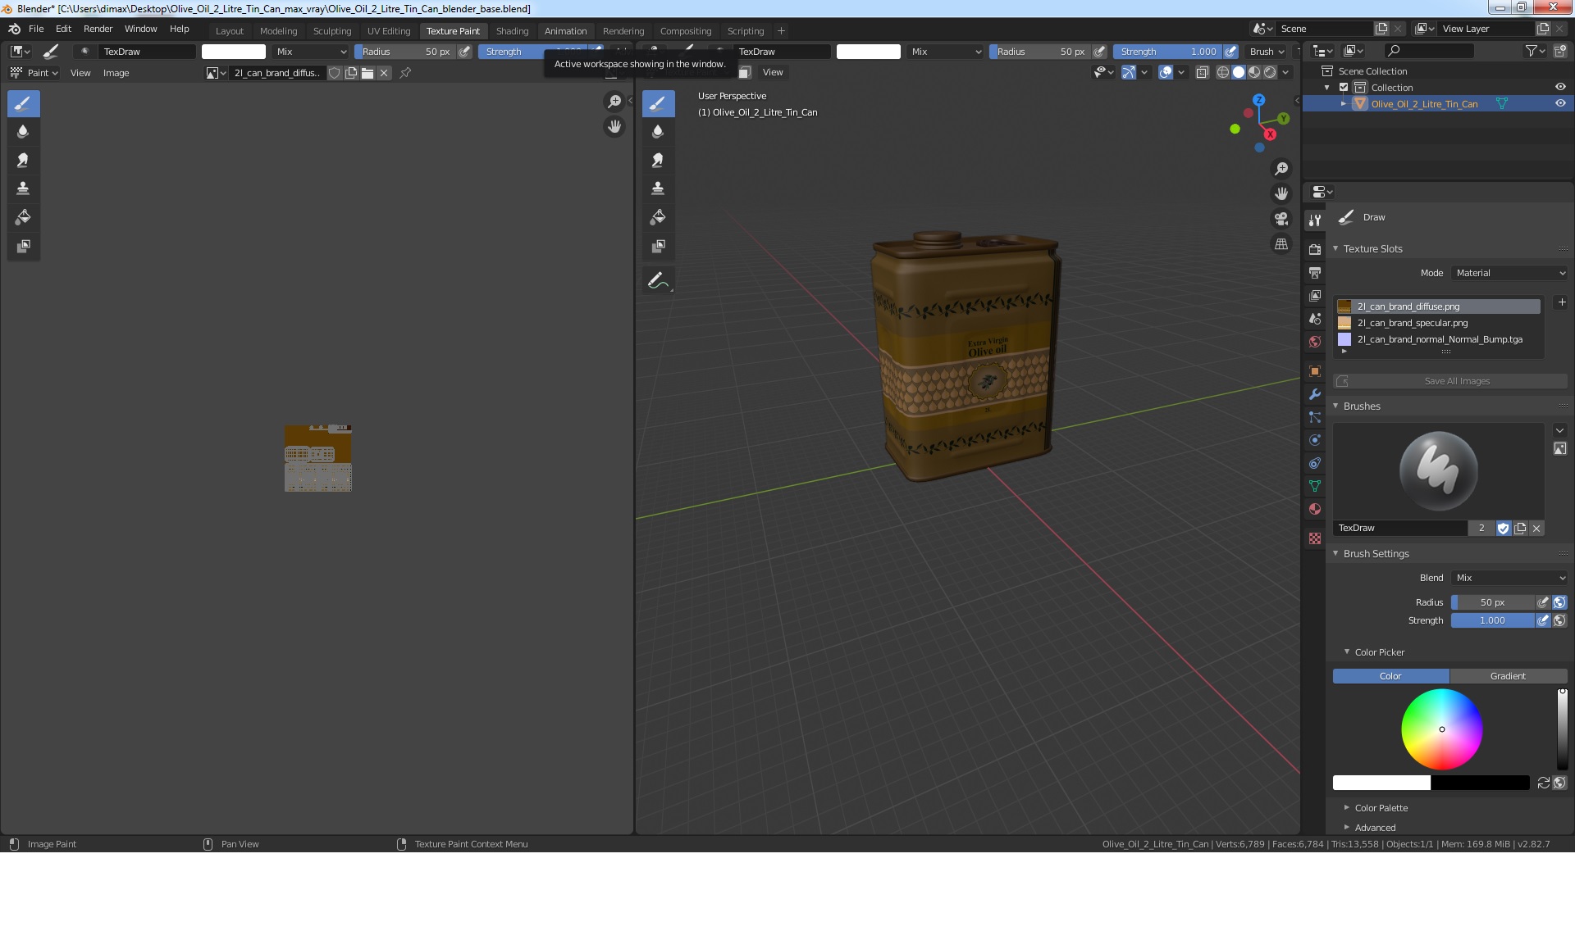Enable rendered viewport shading
Viewport: 1575px width, 949px height.
(1270, 72)
